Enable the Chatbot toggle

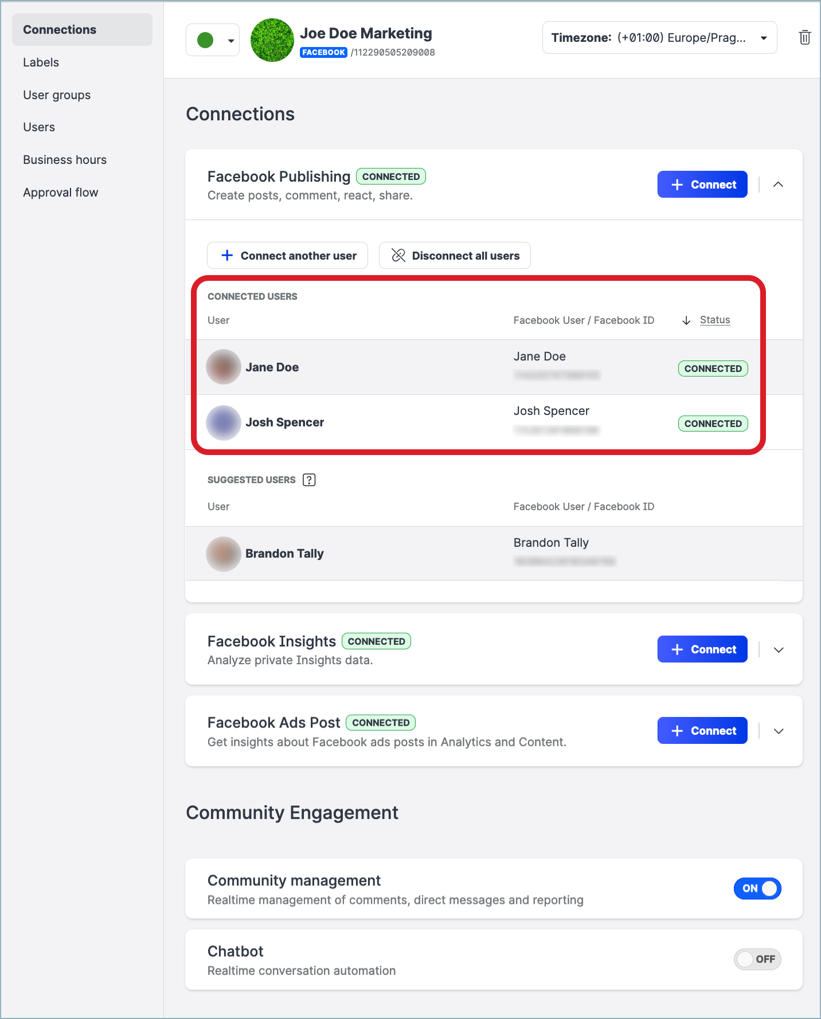coord(757,959)
